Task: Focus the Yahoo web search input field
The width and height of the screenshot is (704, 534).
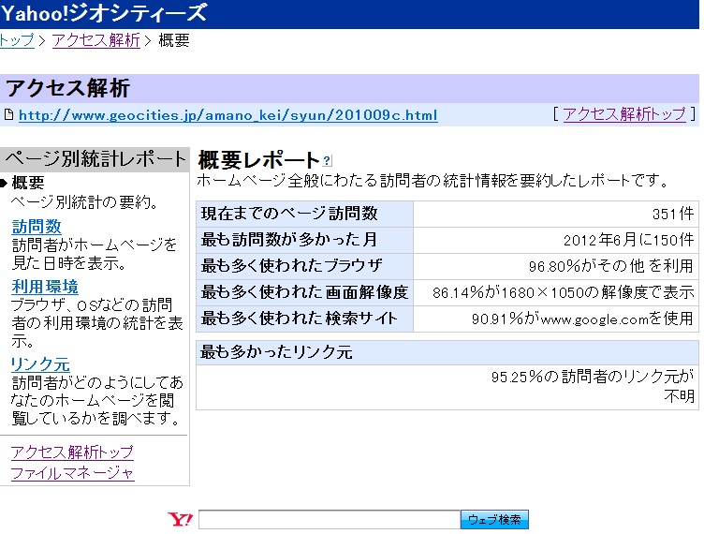Action: (x=330, y=520)
